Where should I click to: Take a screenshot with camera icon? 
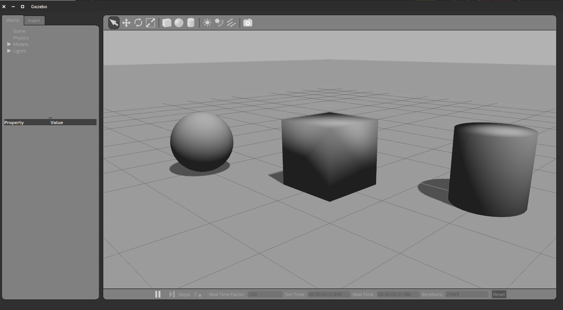(248, 23)
